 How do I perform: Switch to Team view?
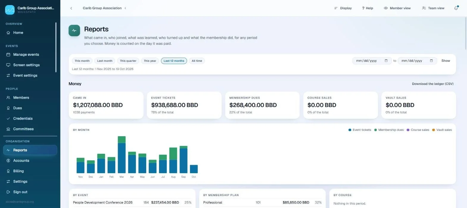tap(433, 8)
